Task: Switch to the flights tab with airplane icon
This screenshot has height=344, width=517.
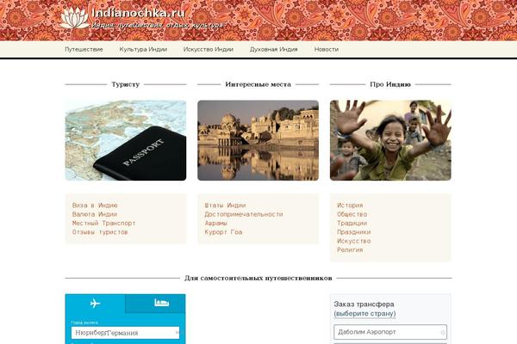Action: [x=95, y=304]
